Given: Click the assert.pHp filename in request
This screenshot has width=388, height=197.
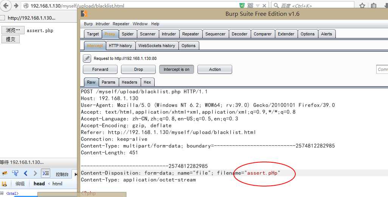Looking at the screenshot, I should coord(262,173).
